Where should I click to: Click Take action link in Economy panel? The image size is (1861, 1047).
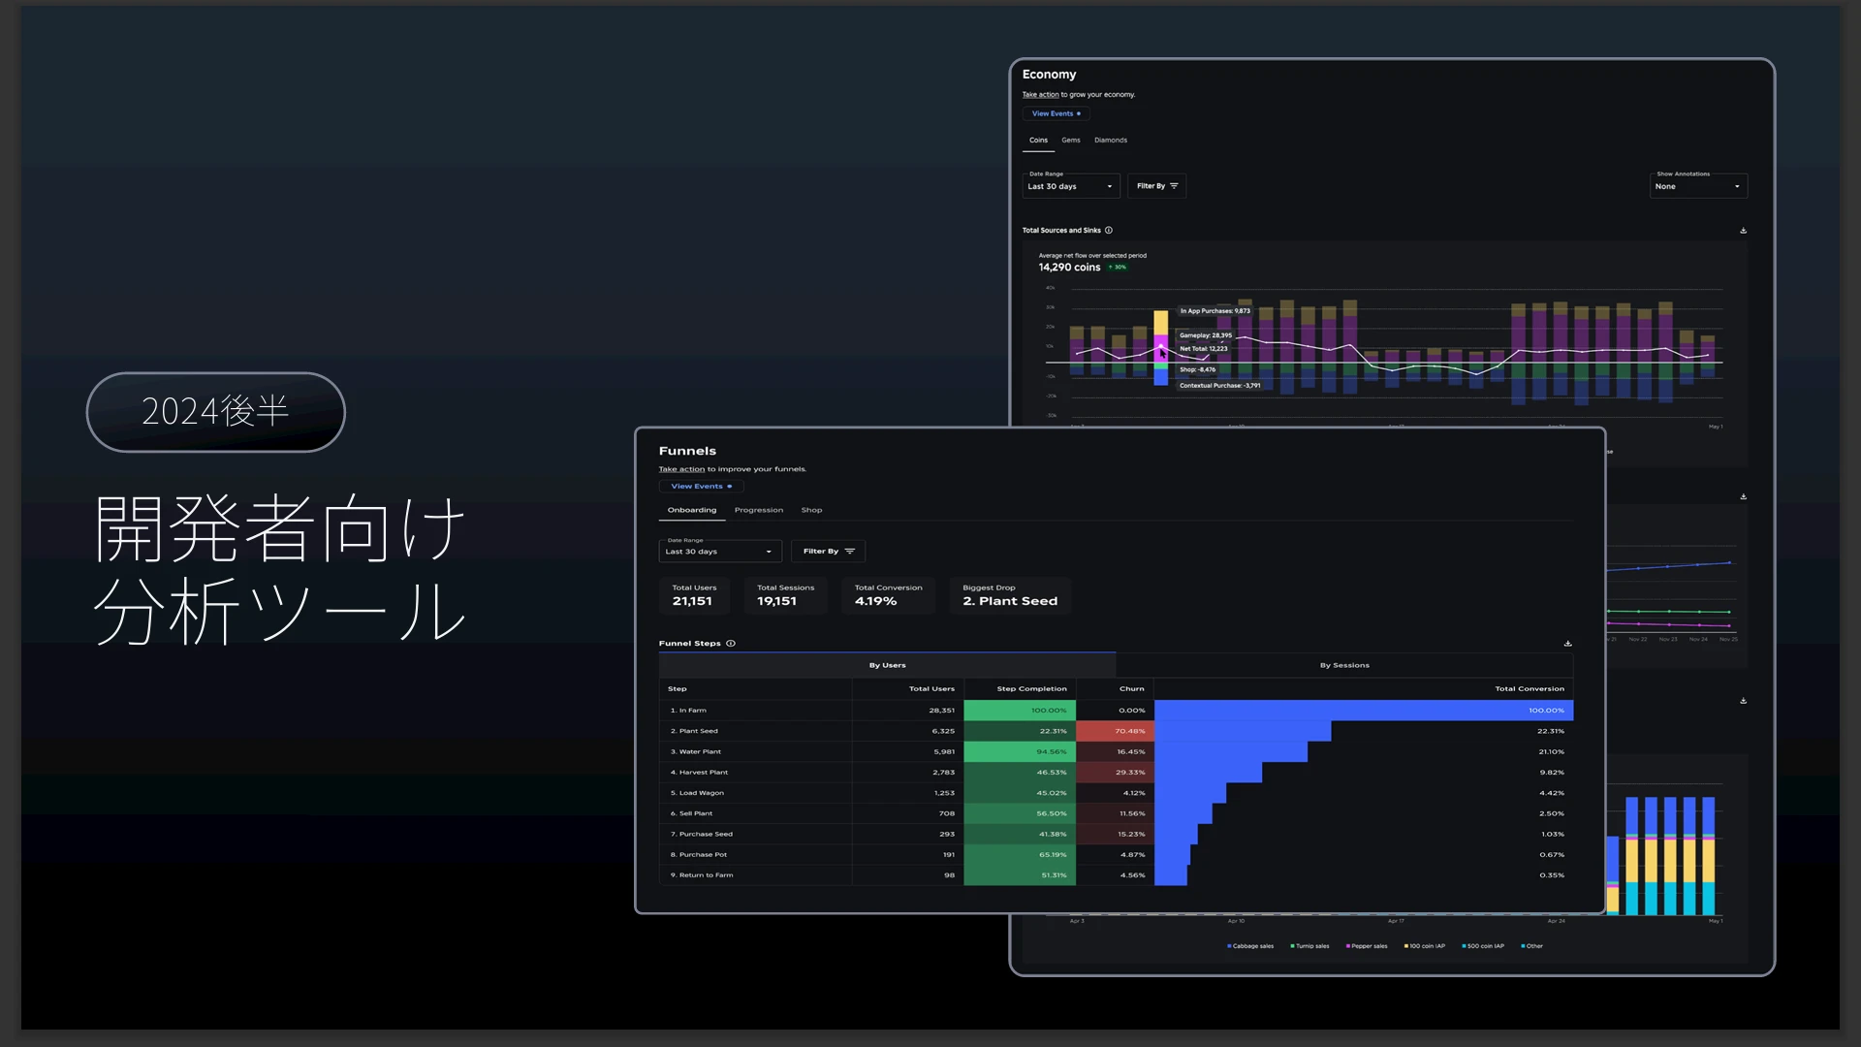click(1040, 95)
